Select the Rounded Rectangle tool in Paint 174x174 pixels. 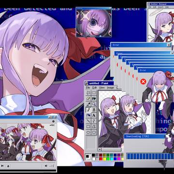pos(94,132)
